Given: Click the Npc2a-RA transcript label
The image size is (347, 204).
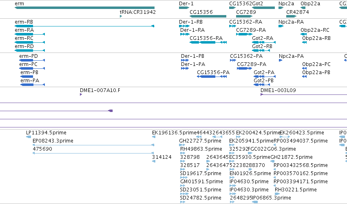Looking at the screenshot, I should 291,22.
